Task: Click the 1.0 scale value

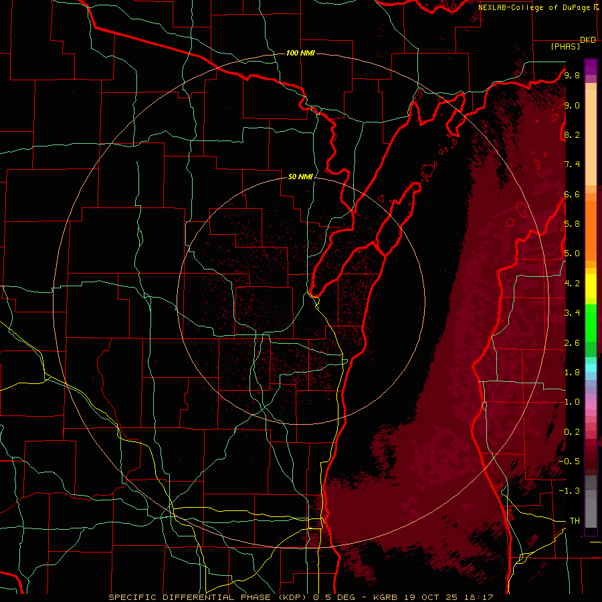Action: [x=572, y=402]
